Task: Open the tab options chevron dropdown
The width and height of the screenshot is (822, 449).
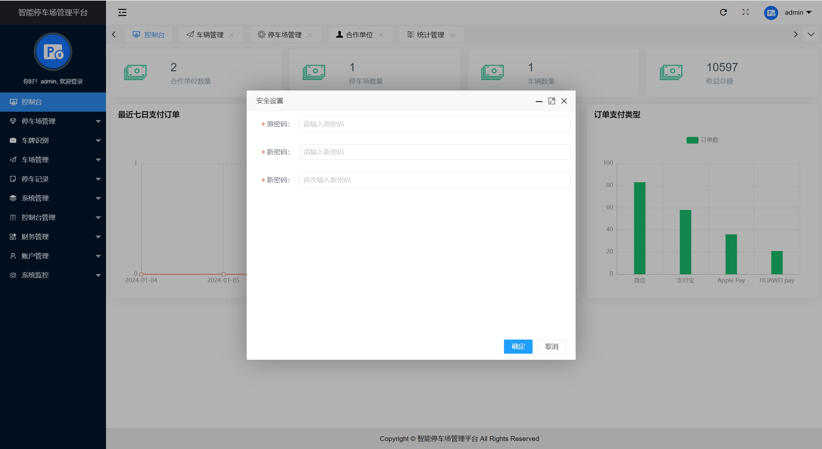Action: tap(811, 34)
